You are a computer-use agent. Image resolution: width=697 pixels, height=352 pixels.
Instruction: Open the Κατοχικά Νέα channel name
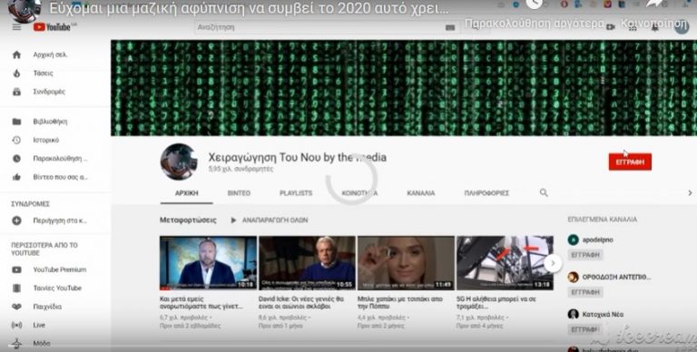(603, 314)
